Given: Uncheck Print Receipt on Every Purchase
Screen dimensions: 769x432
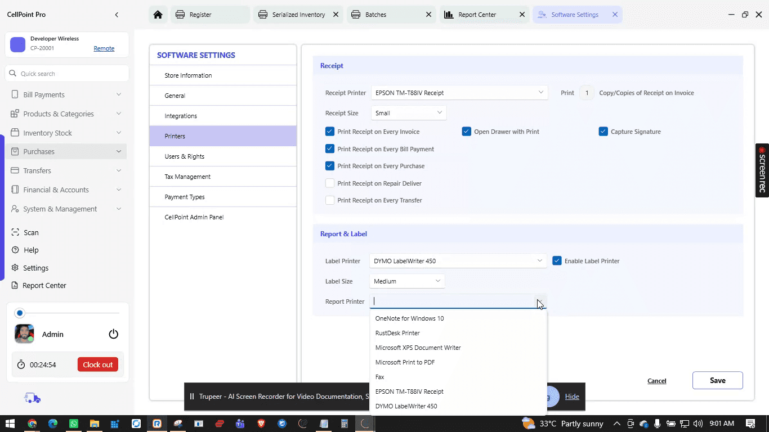Looking at the screenshot, I should tap(330, 166).
